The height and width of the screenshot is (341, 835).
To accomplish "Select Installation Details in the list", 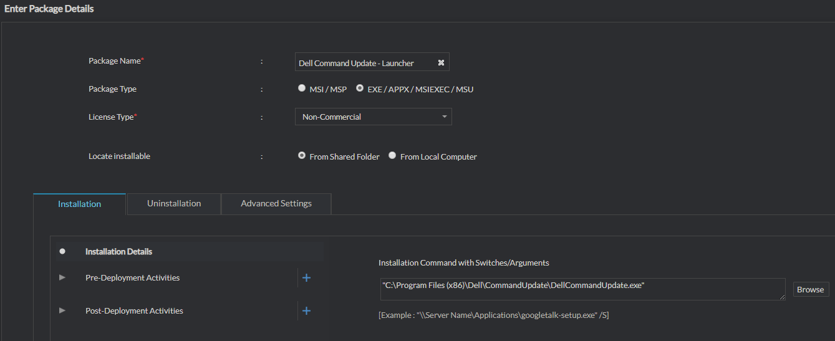I will point(118,251).
